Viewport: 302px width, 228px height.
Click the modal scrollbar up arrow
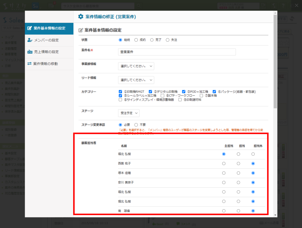(275, 13)
